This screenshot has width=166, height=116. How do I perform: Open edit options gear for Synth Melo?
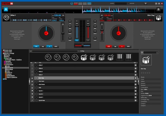[136, 101]
